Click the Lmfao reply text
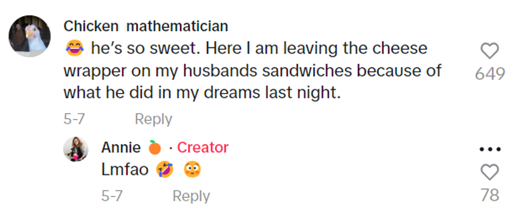 coord(124,170)
